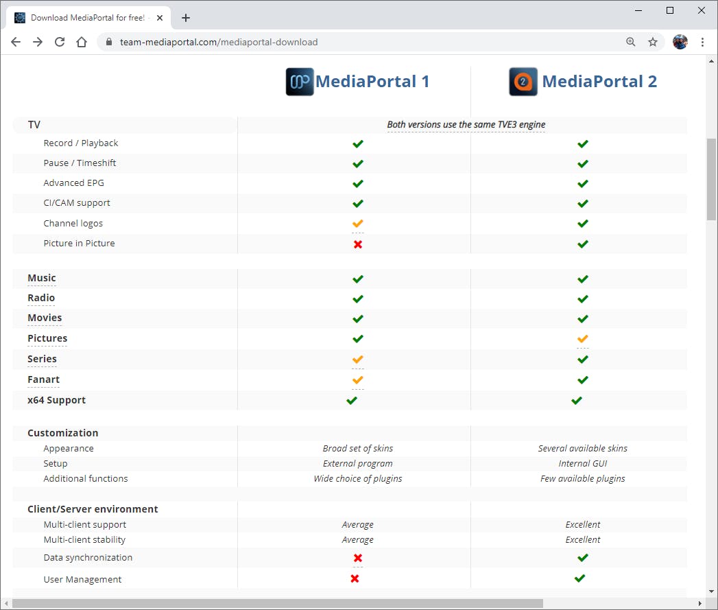The width and height of the screenshot is (718, 610).
Task: Close the Download MediaPortal tab
Action: point(160,18)
